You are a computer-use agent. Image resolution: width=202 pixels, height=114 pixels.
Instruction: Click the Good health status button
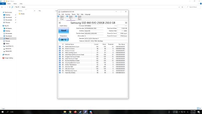(64, 30)
